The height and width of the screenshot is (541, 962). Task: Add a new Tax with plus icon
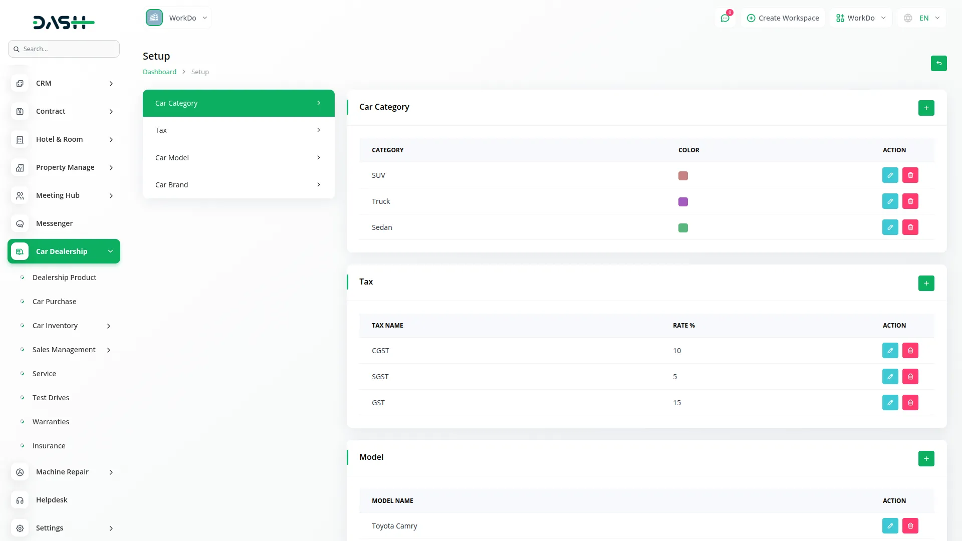point(926,283)
